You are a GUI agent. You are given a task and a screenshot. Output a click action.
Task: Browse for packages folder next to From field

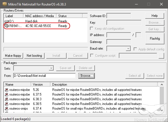coord(87,76)
